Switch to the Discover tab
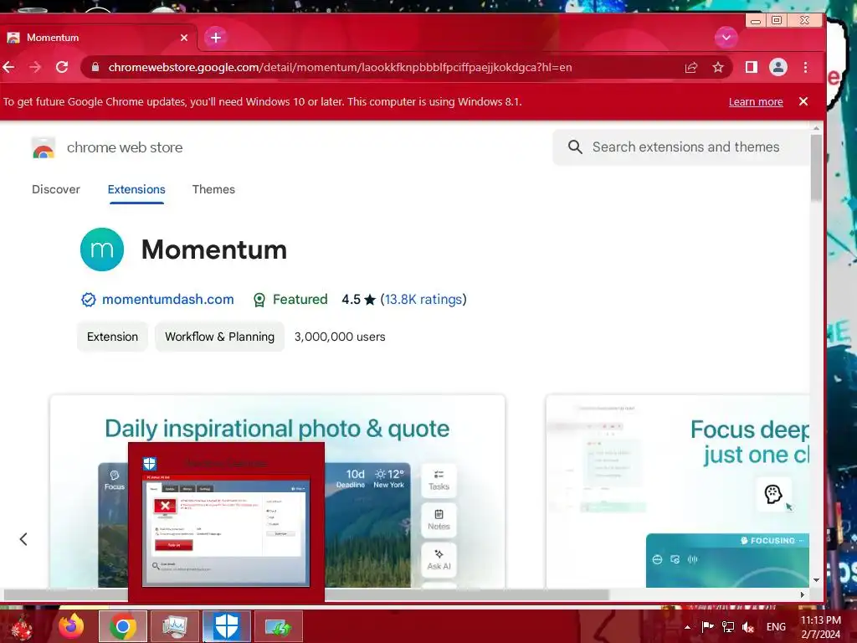The width and height of the screenshot is (857, 643). [56, 189]
